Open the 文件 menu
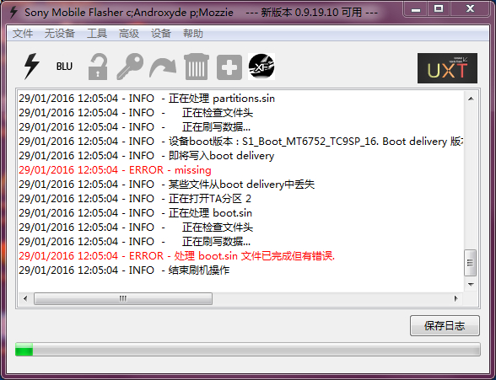 point(23,34)
